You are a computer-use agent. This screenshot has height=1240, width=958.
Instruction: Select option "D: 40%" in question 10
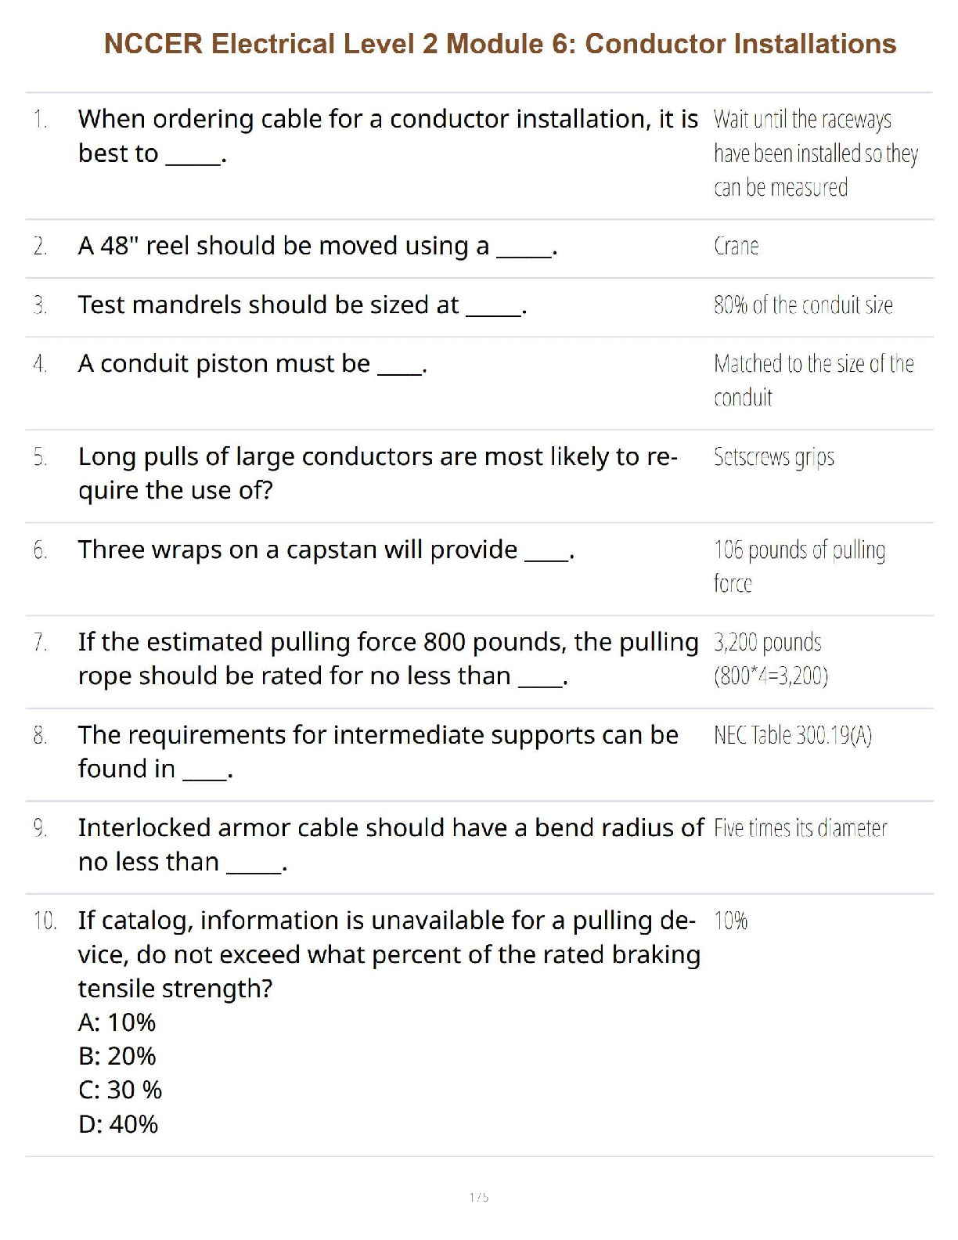point(118,1125)
